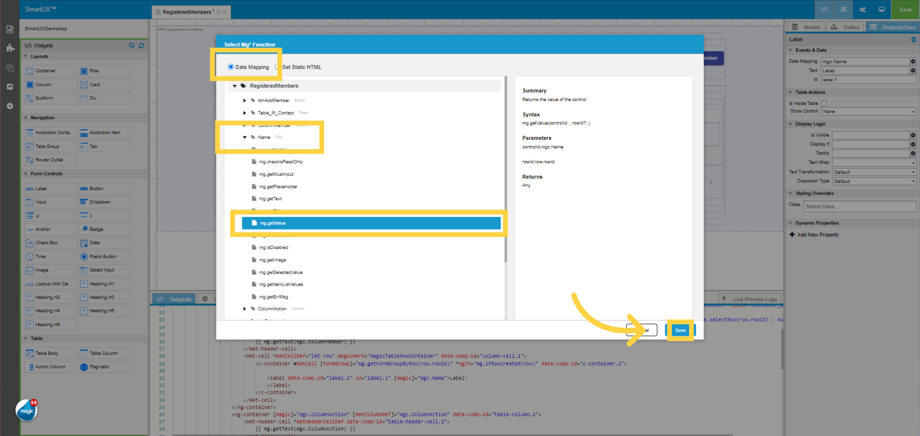The width and height of the screenshot is (920, 436).
Task: Collapse the Name Edit tree node
Action: [244, 138]
